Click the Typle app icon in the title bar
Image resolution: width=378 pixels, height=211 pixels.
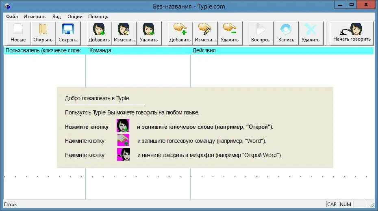(x=7, y=6)
